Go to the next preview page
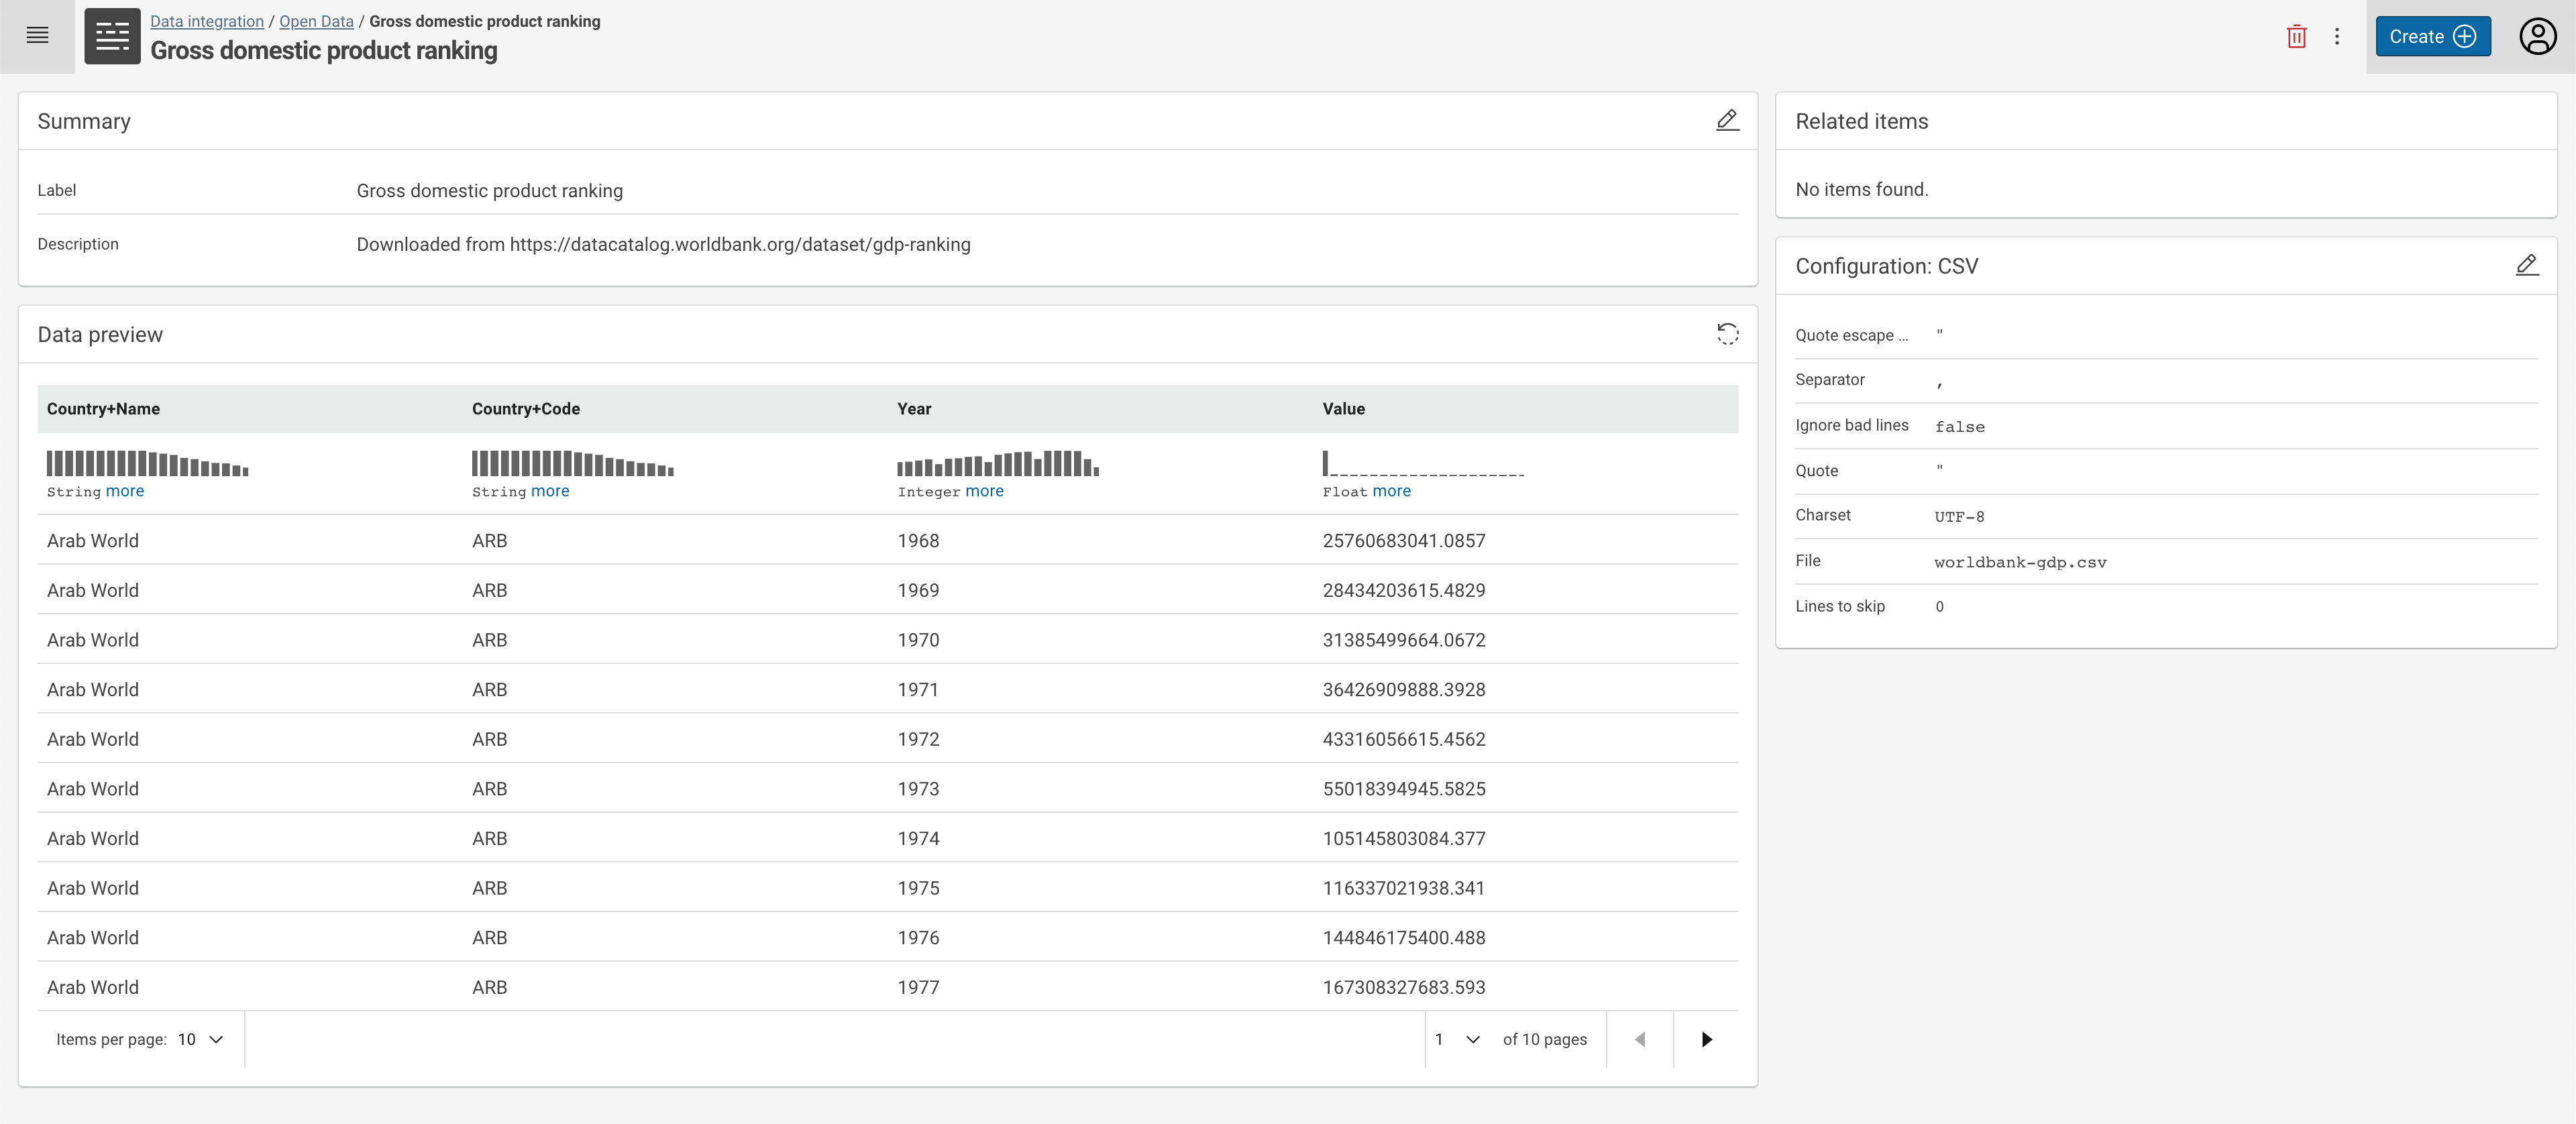 (x=1706, y=1039)
